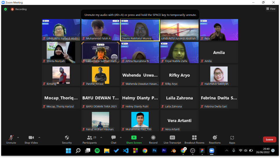Expand the arrow beside Participants

(x=101, y=138)
